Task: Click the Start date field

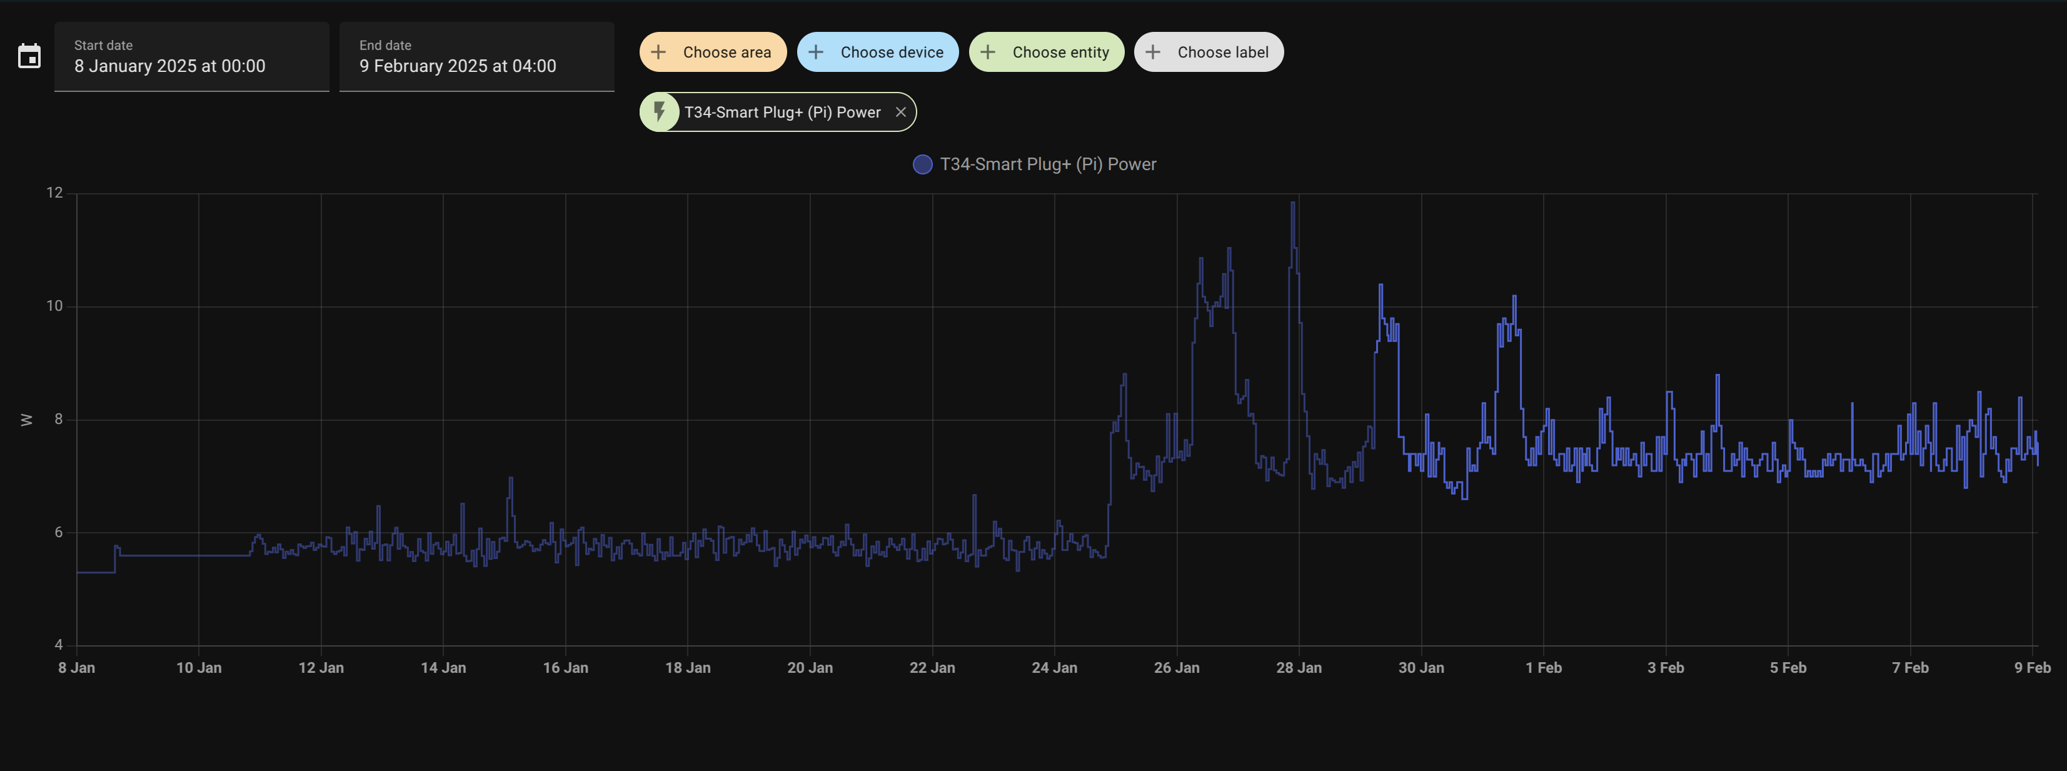Action: (192, 57)
